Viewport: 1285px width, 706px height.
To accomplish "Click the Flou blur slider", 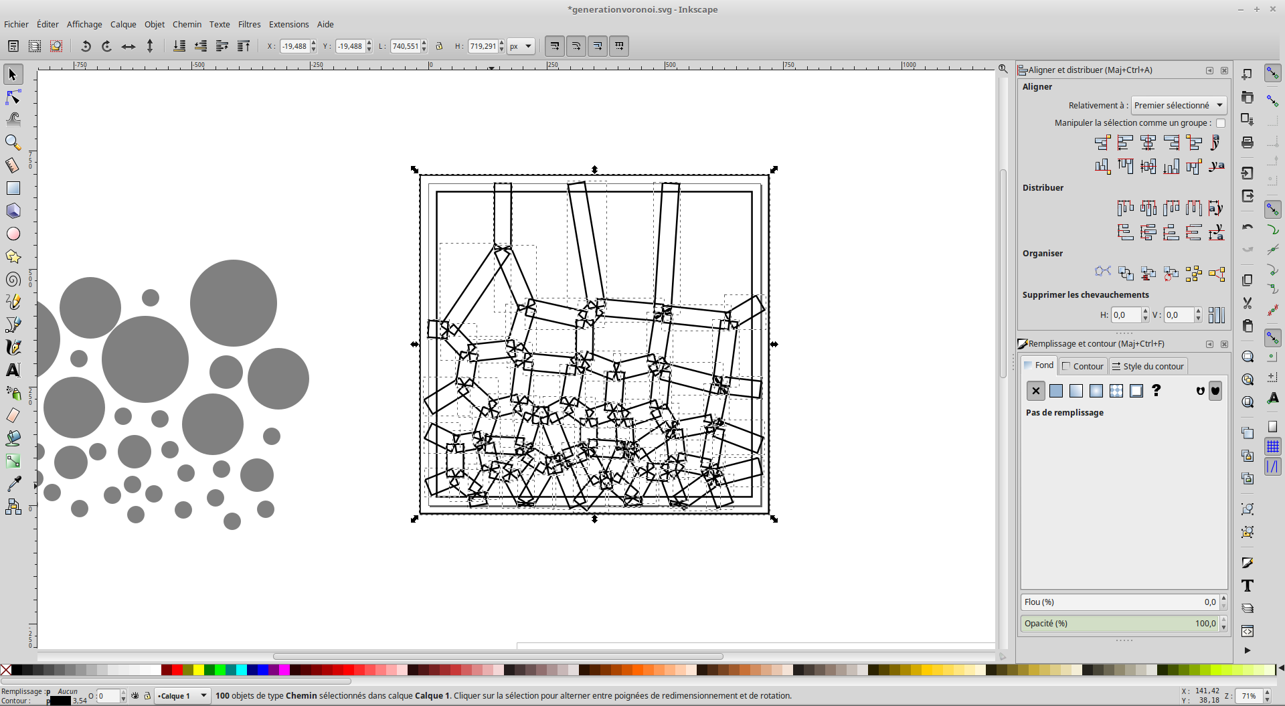I will 1119,602.
